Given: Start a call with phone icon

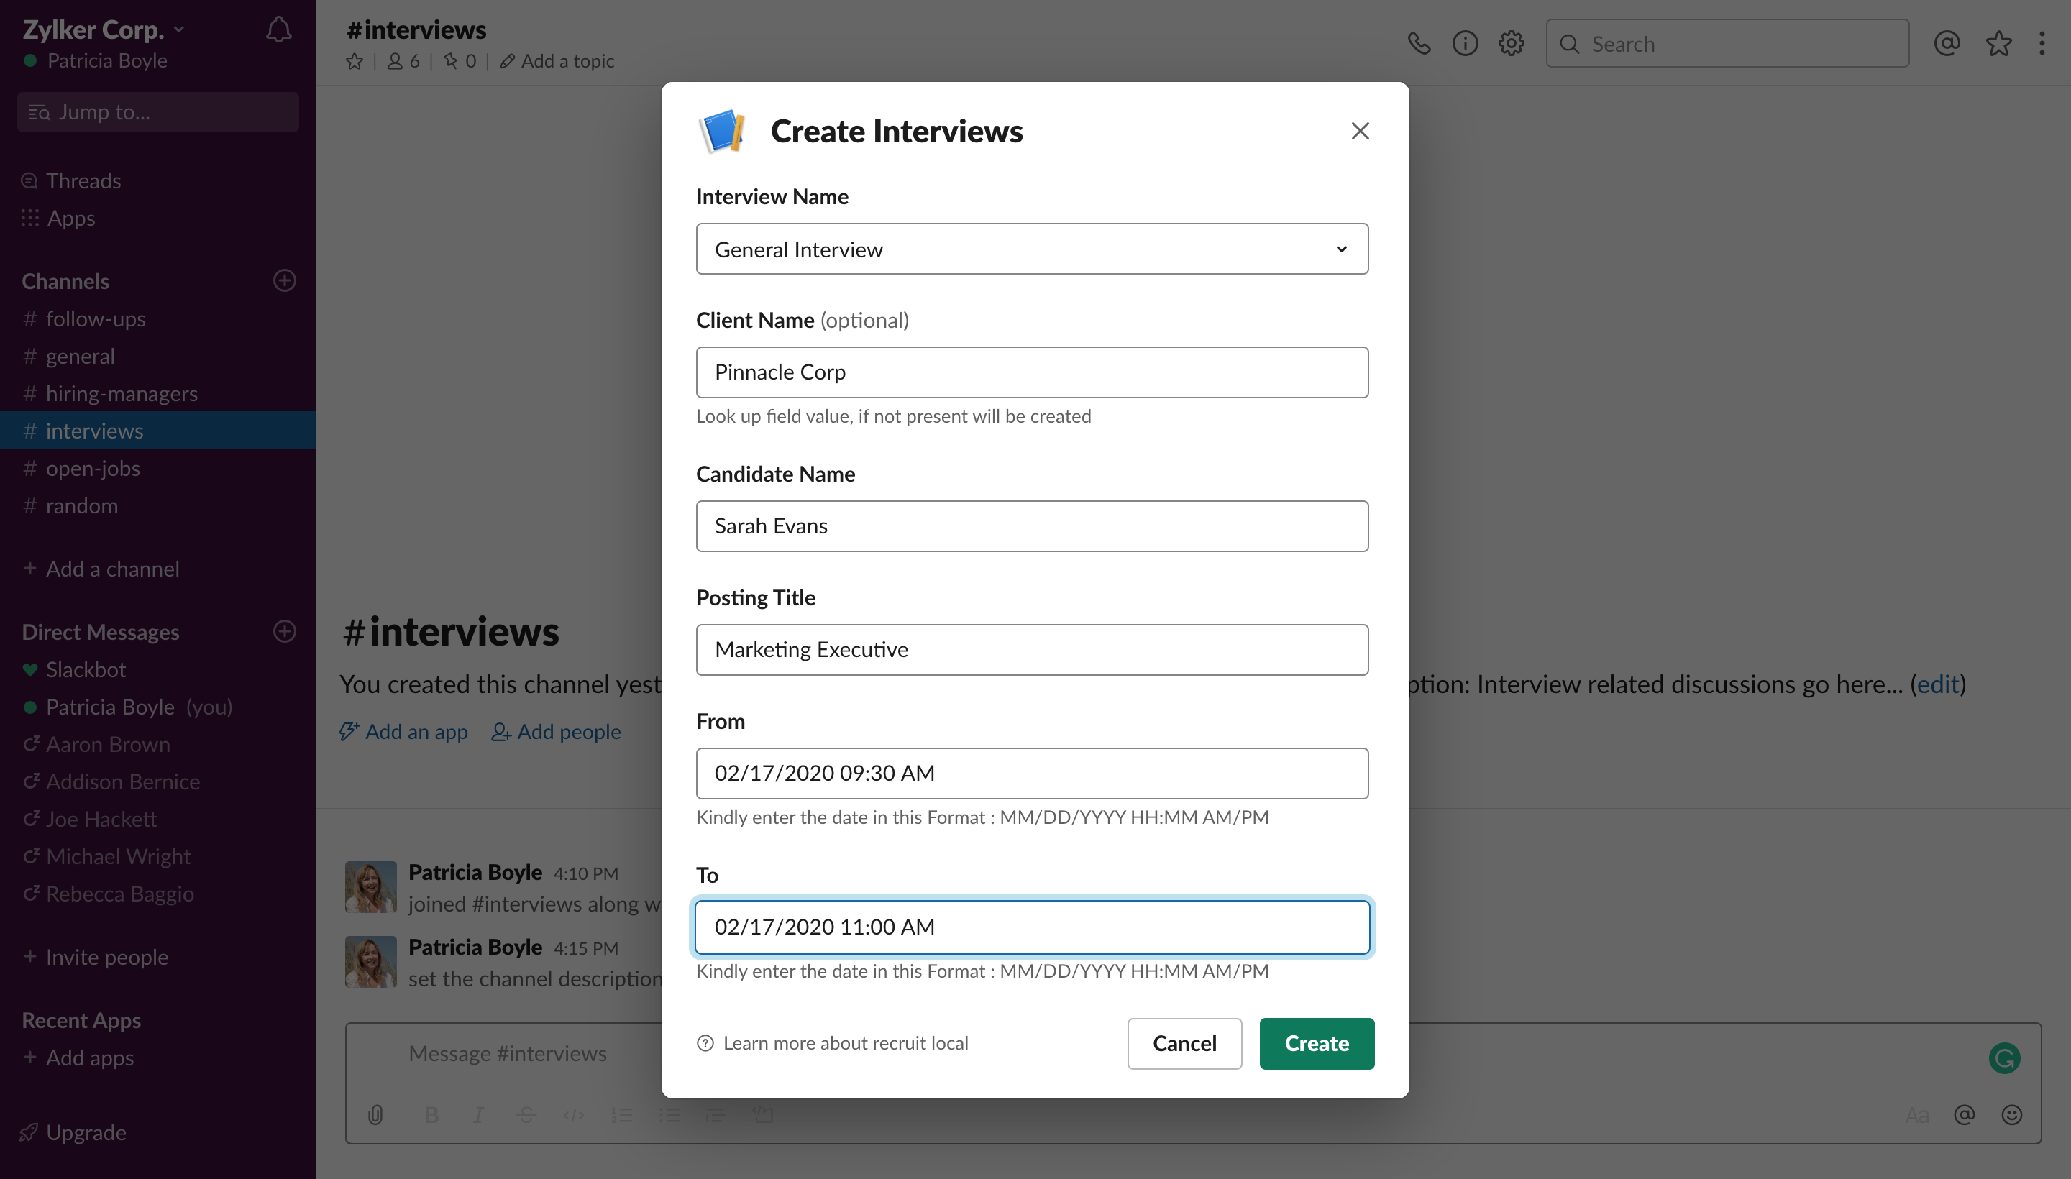Looking at the screenshot, I should pos(1418,43).
